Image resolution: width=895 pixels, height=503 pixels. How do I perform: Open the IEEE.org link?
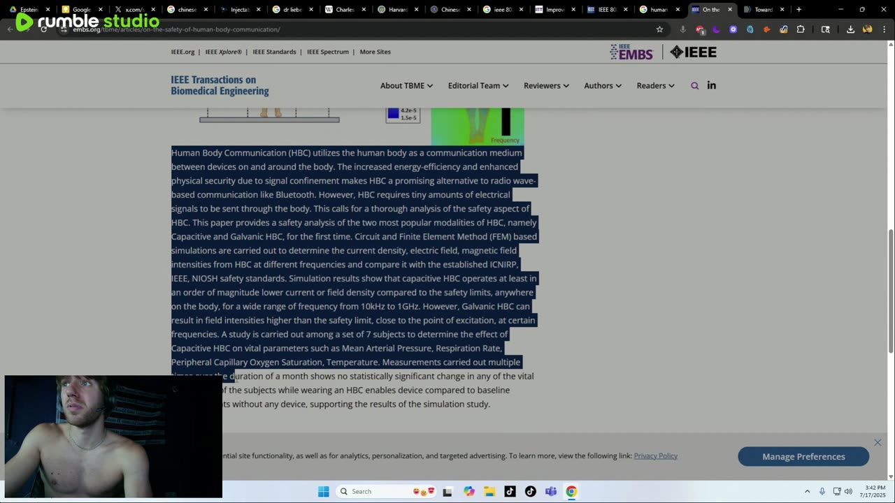point(182,52)
